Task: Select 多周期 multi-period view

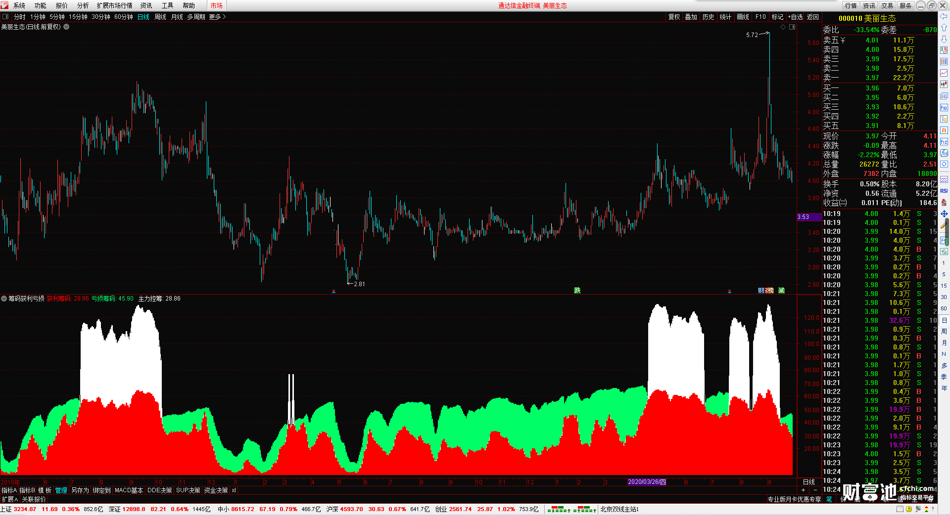Action: pos(196,17)
